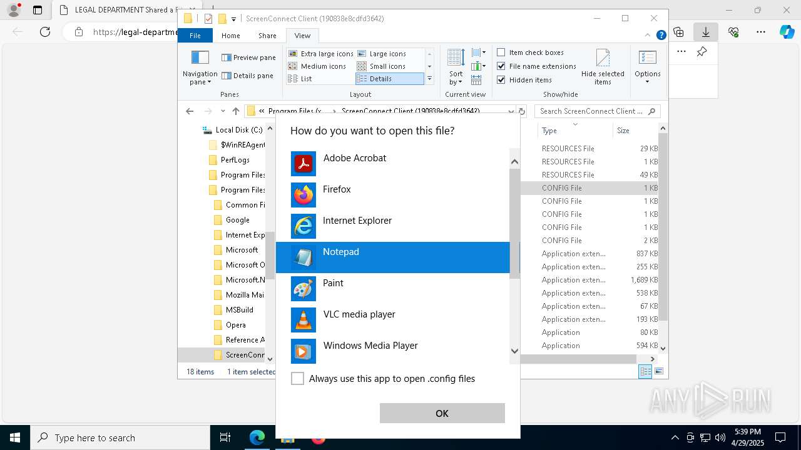
Task: Open address bar history dropdown
Action: tap(511, 111)
